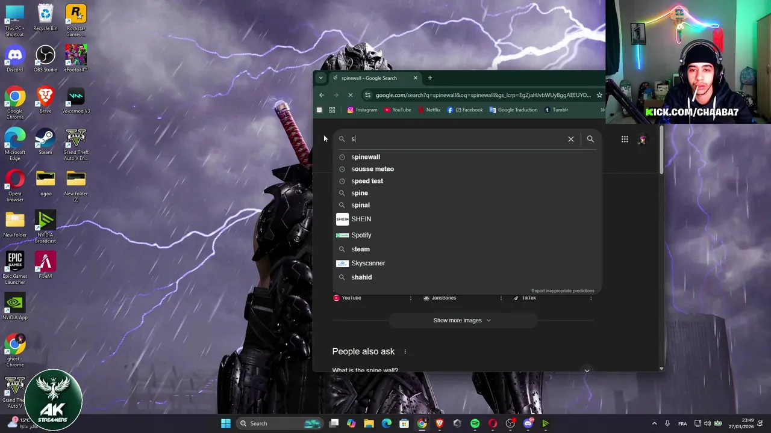The height and width of the screenshot is (433, 771).
Task: Open the New folder (2) on desktop
Action: point(76,186)
